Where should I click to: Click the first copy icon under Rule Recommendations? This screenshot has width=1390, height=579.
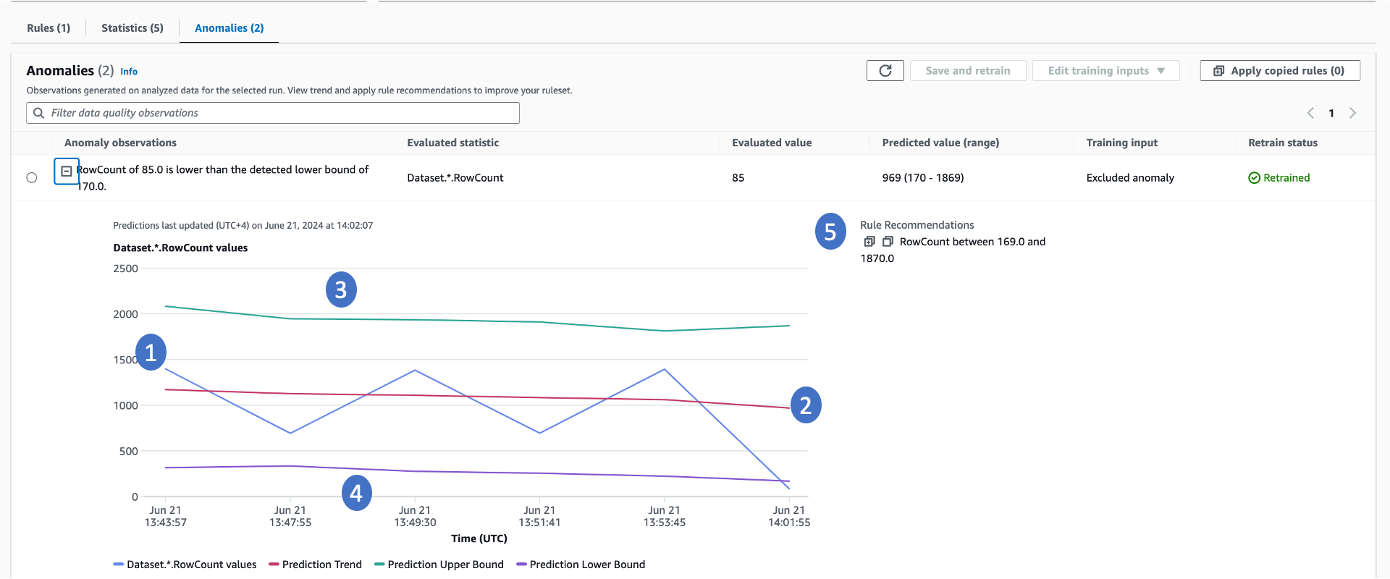coord(869,242)
